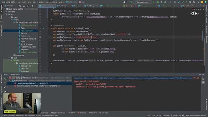Click the rerun build hammer icon in Build panel
The width and height of the screenshot is (208, 117).
tap(5, 78)
